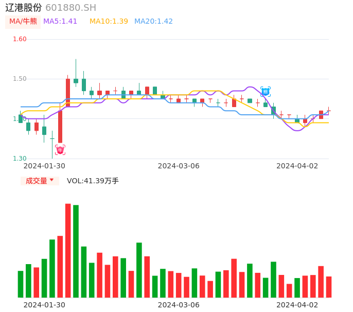The width and height of the screenshot is (353, 312).
Task: Toggle the MA5 purple line legend
Action: click(60, 22)
